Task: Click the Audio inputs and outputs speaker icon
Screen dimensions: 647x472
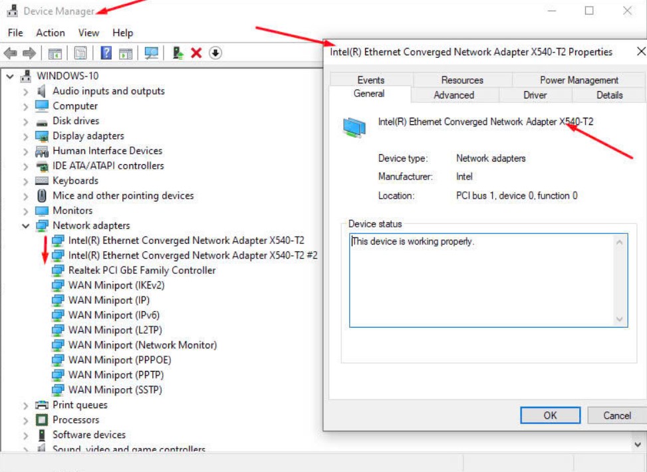Action: pos(41,91)
